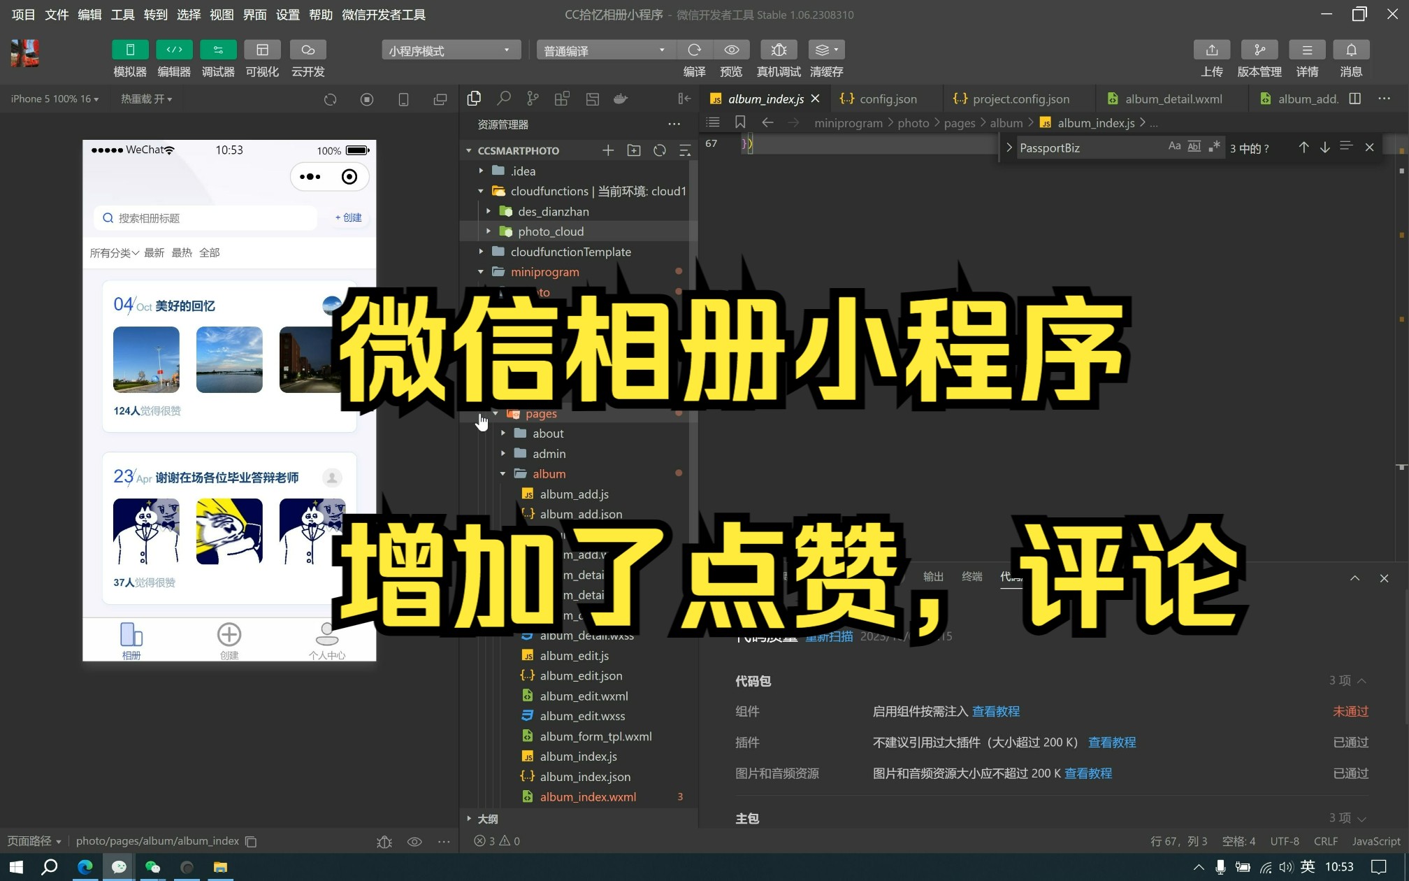
Task: Expand the photo_cloud folder
Action: click(x=489, y=231)
